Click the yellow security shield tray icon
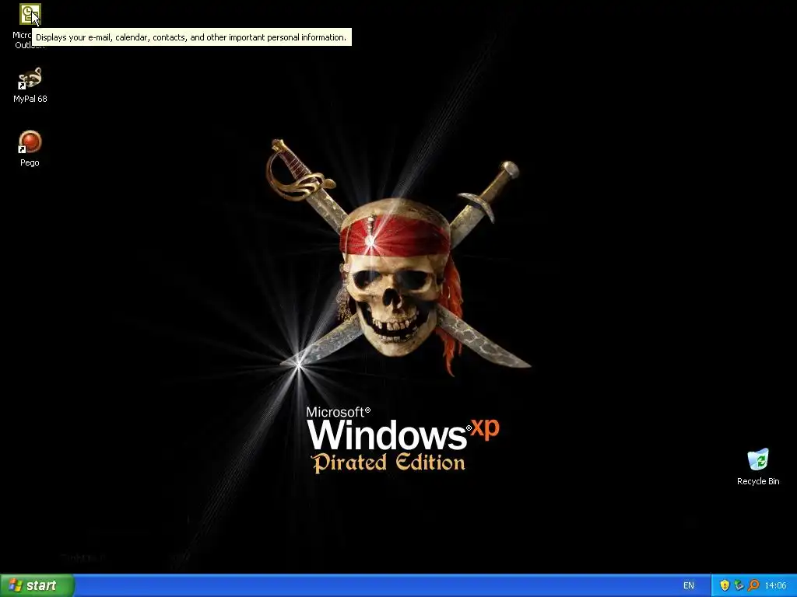The image size is (797, 597). tap(725, 585)
